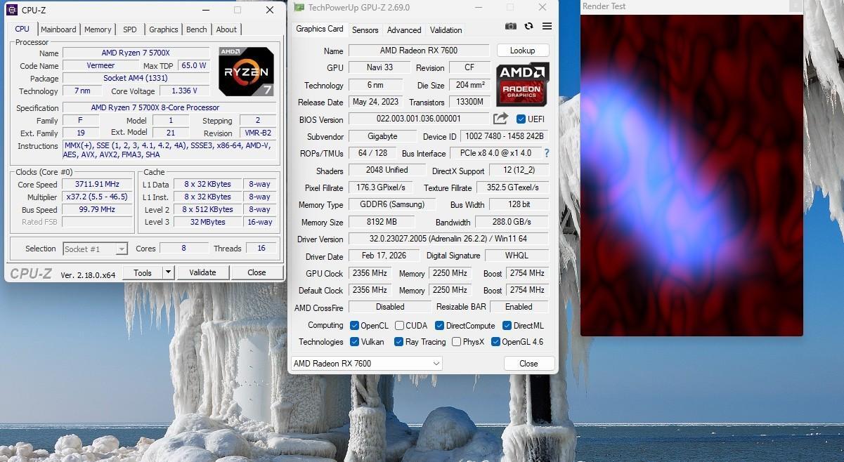The image size is (844, 462).
Task: Click the Multiplier value x37.2
Action: click(x=97, y=197)
